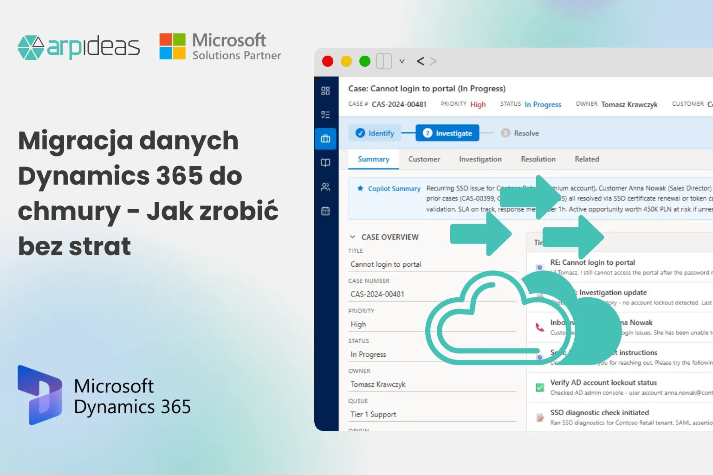
Task: Open the Investigation update timeline entry
Action: tap(620, 297)
